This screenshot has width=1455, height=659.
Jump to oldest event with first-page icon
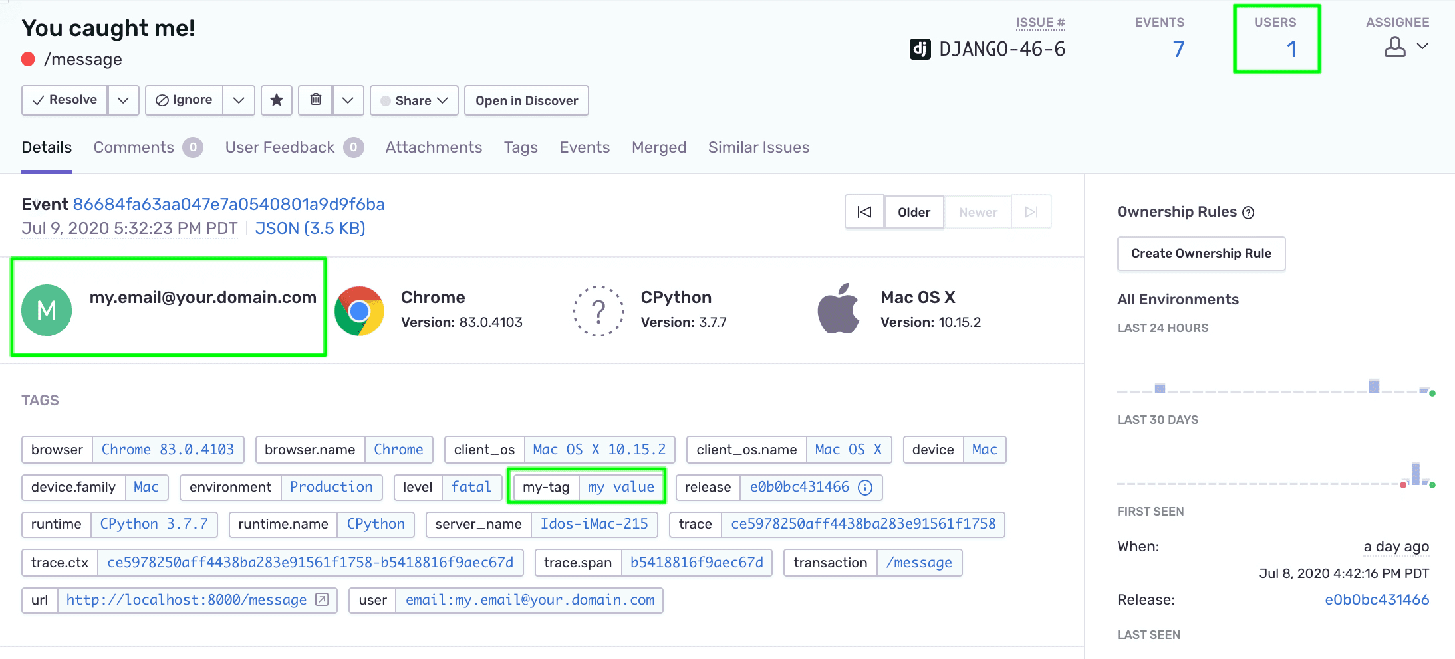coord(864,212)
